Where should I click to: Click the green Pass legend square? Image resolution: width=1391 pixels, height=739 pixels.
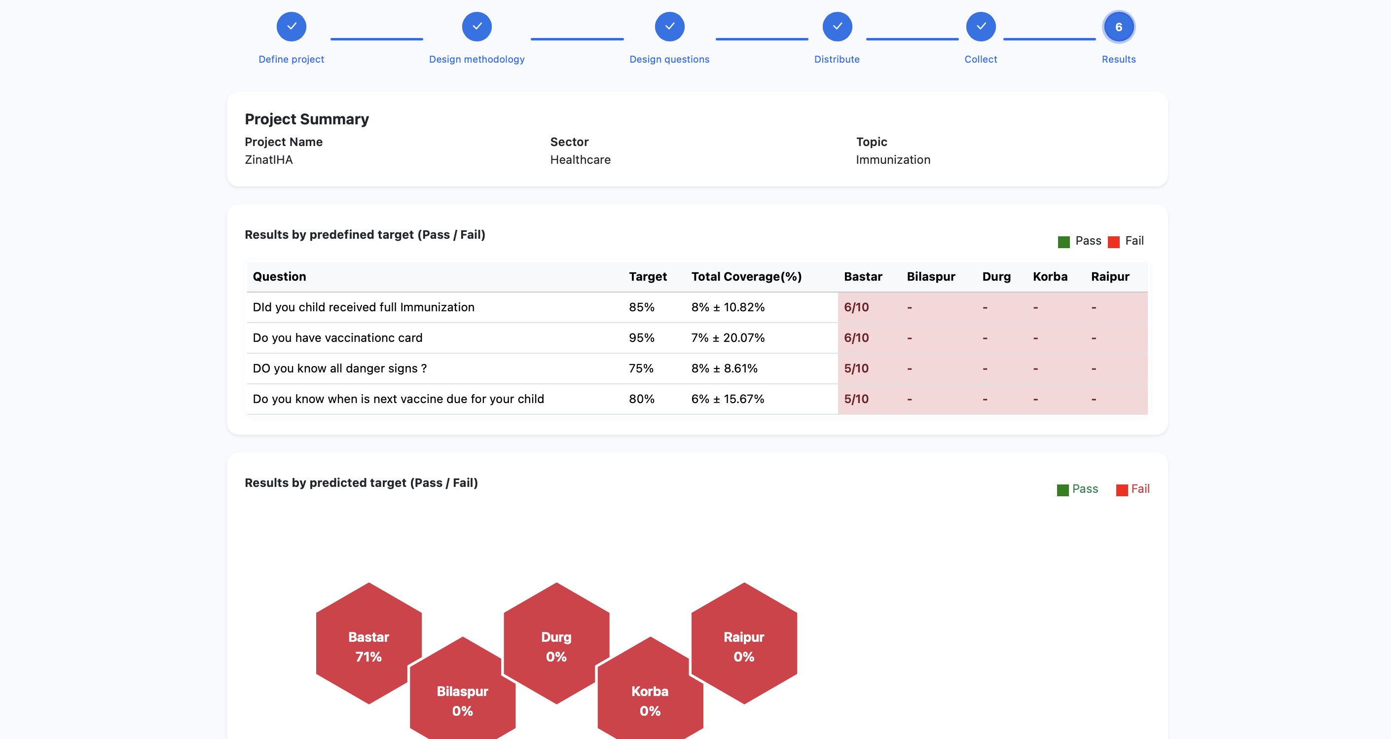click(1063, 241)
